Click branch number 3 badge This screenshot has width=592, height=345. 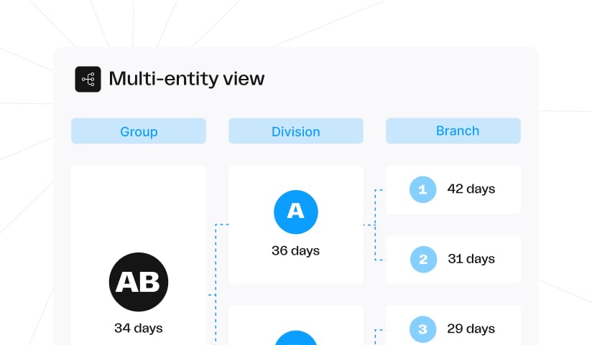tap(423, 329)
